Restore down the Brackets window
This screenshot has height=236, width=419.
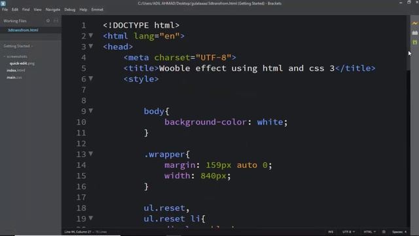[x=409, y=3]
